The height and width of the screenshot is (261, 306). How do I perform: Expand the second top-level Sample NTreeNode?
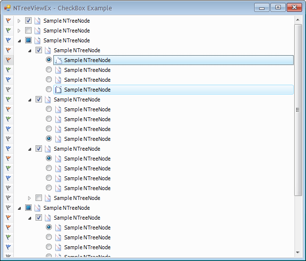coord(19,31)
